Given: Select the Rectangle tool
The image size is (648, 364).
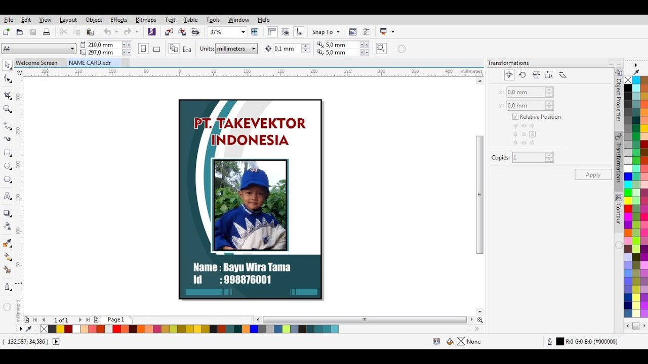Looking at the screenshot, I should pos(7,153).
